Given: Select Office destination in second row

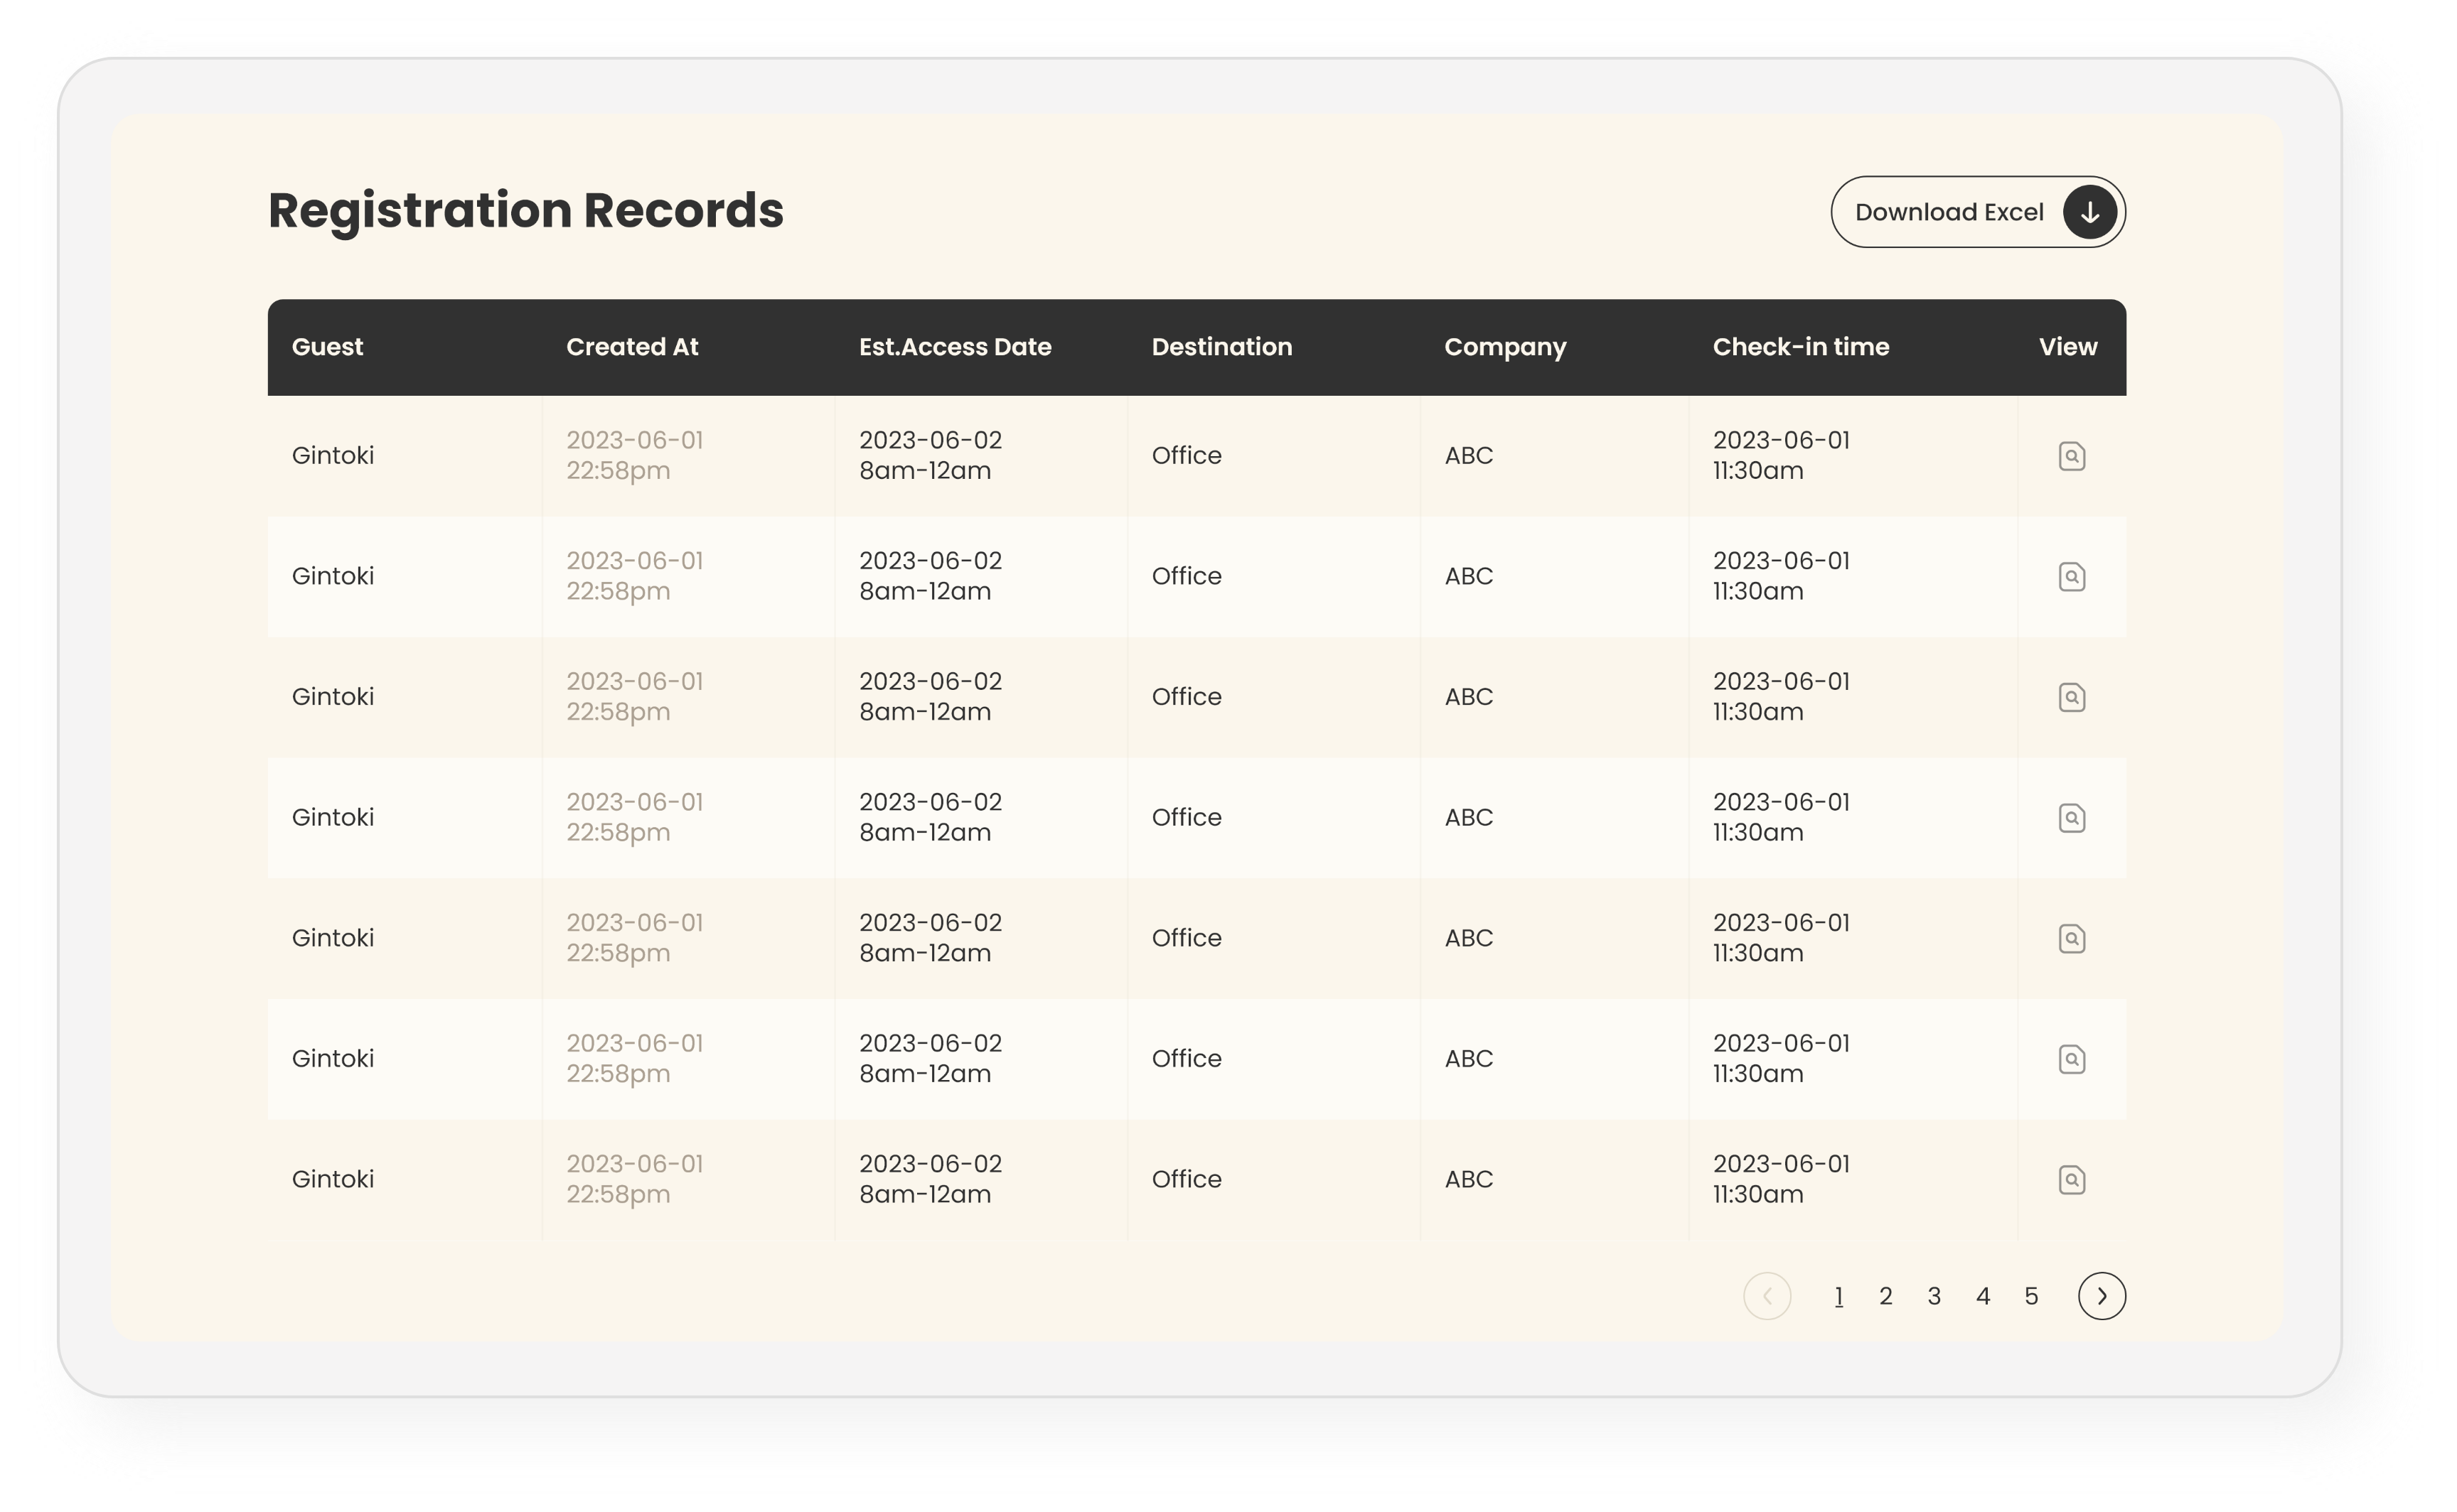Looking at the screenshot, I should point(1187,577).
